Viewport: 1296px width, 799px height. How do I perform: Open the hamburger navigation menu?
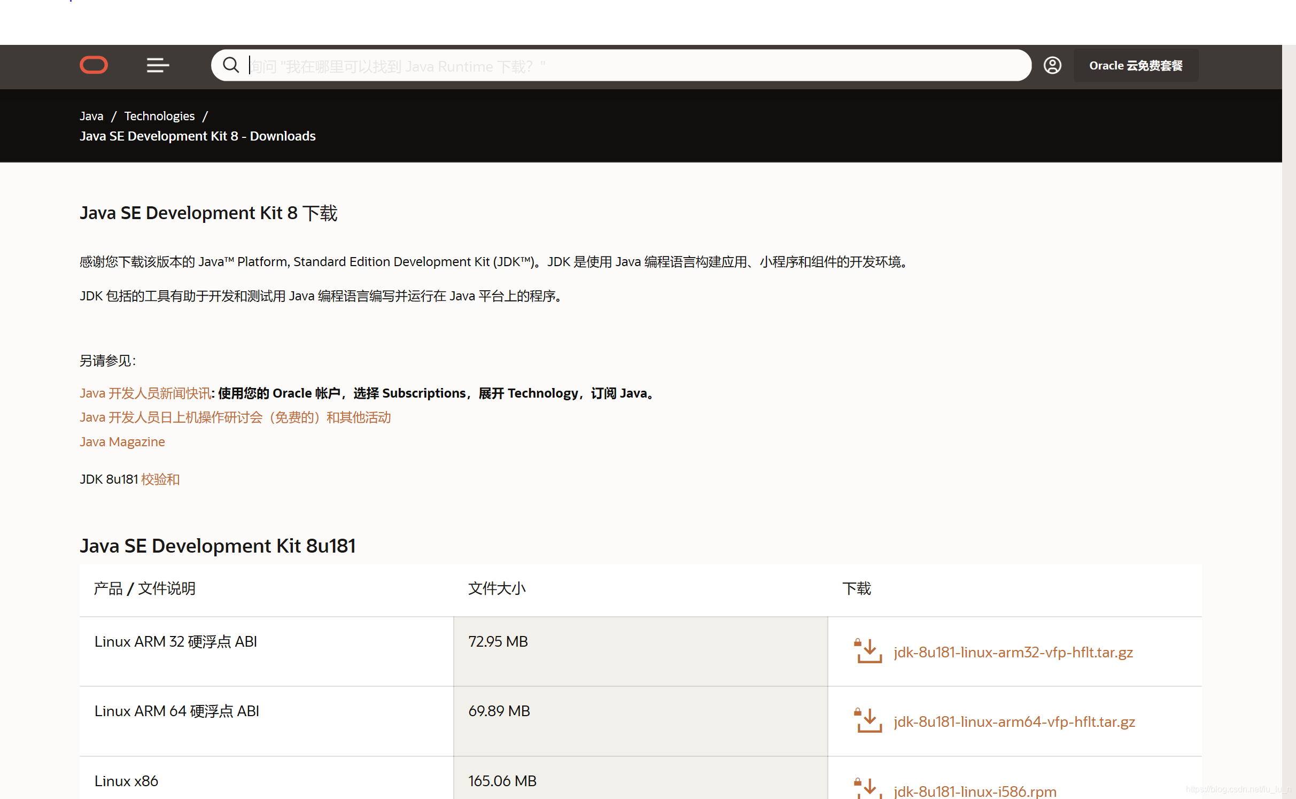pos(158,65)
